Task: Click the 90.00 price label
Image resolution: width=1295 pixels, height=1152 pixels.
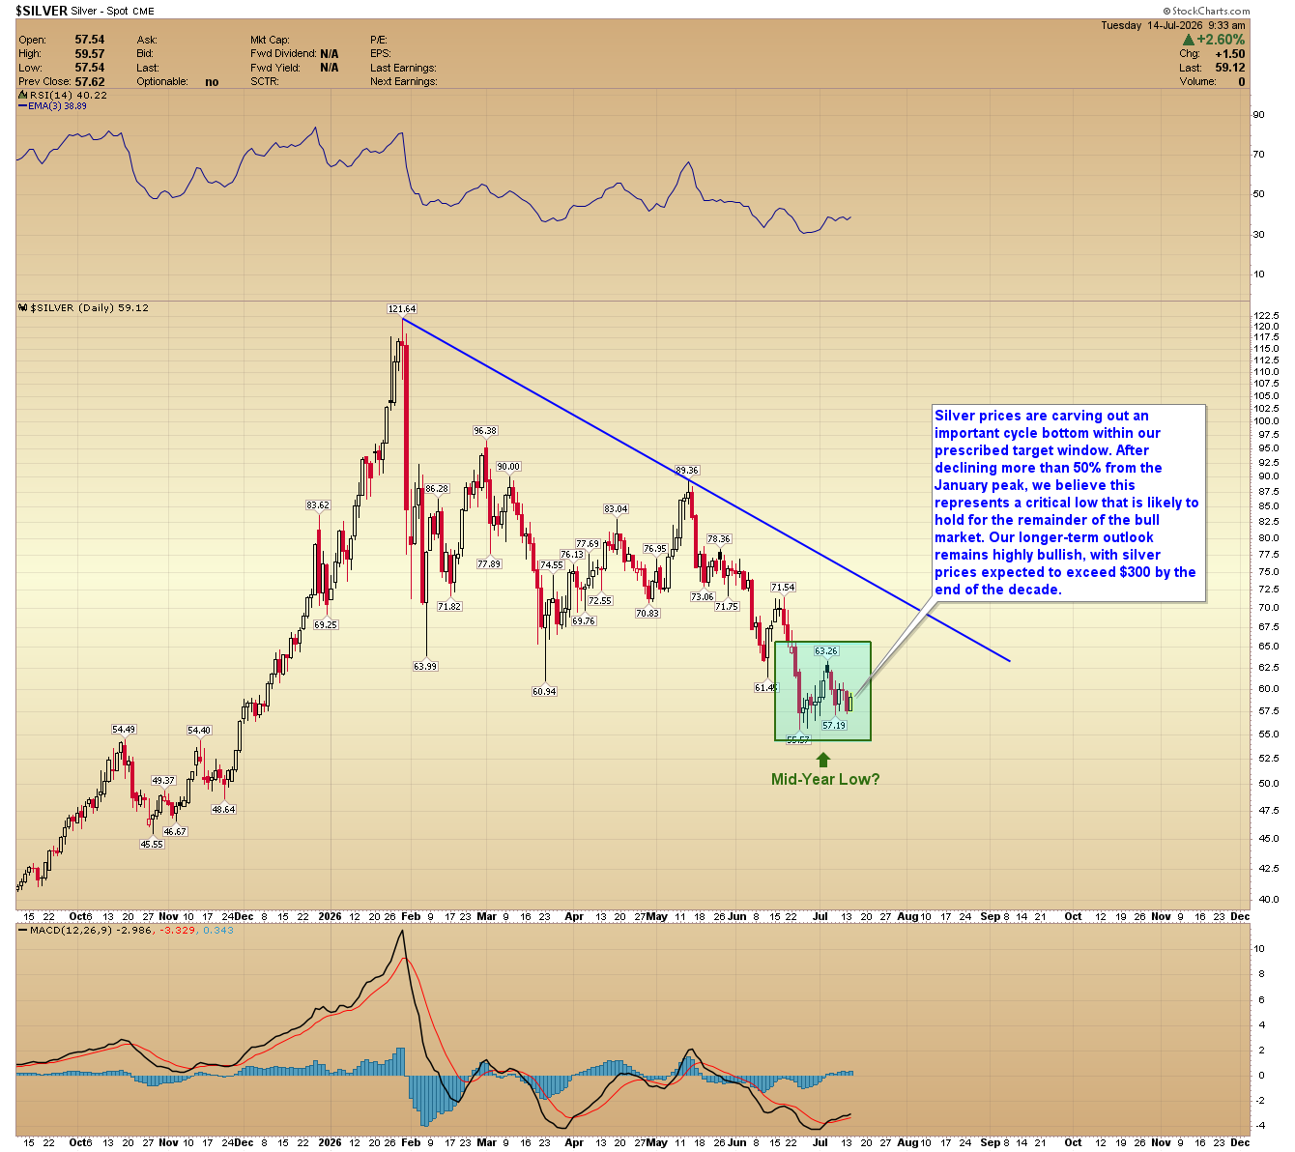Action: click(508, 467)
